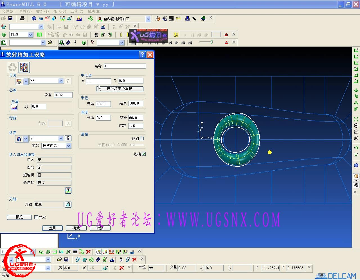Open the Block definition cube icon
This screenshot has width=360, height=280.
[34, 19]
